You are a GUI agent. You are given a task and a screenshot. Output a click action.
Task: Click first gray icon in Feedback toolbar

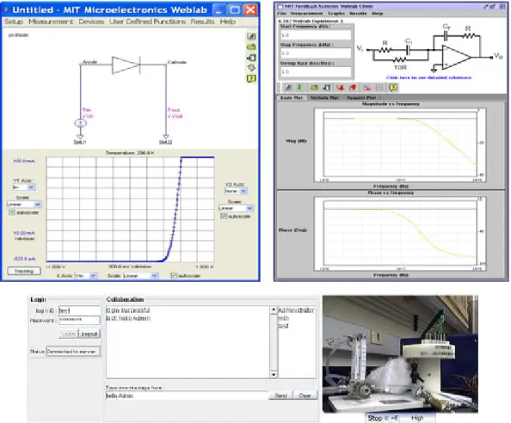point(288,88)
